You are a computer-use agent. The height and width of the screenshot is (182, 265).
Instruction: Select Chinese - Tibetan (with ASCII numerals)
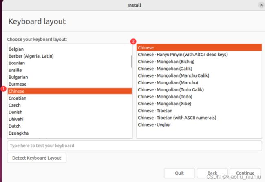click(x=199, y=118)
